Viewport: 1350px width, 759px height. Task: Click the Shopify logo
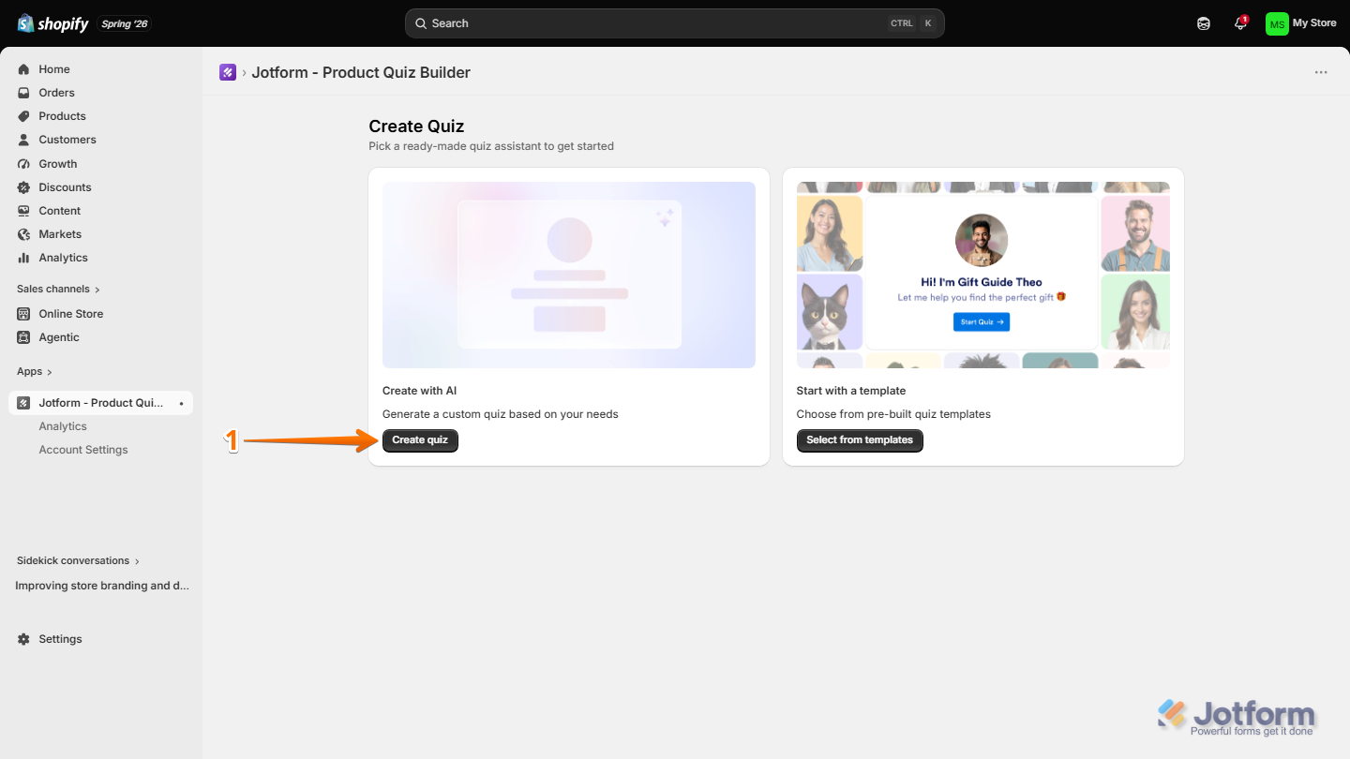pyautogui.click(x=52, y=23)
